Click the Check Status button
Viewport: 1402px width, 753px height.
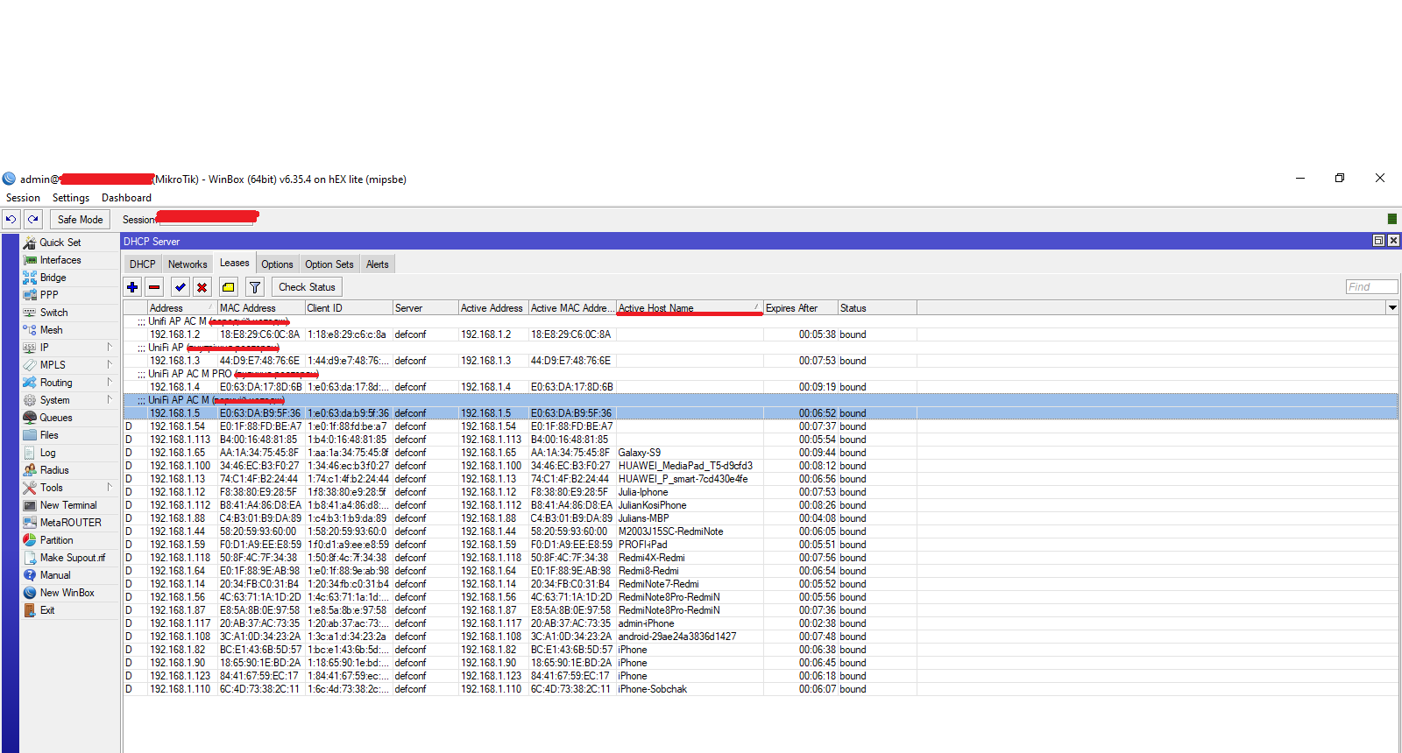tap(307, 287)
